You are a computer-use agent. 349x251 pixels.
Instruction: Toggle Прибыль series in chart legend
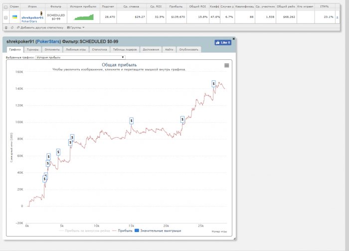point(122,231)
